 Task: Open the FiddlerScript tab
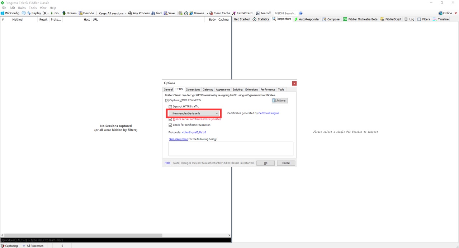391,19
